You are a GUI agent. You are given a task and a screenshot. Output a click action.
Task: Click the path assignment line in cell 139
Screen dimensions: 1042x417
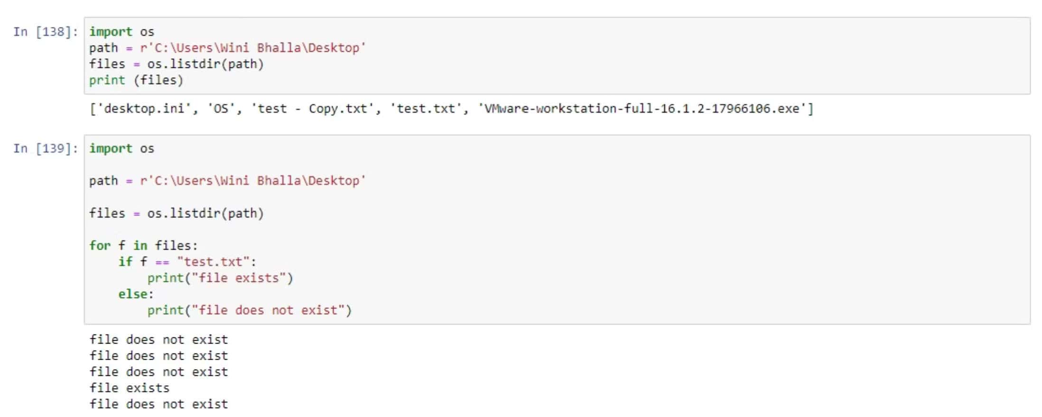pyautogui.click(x=227, y=181)
